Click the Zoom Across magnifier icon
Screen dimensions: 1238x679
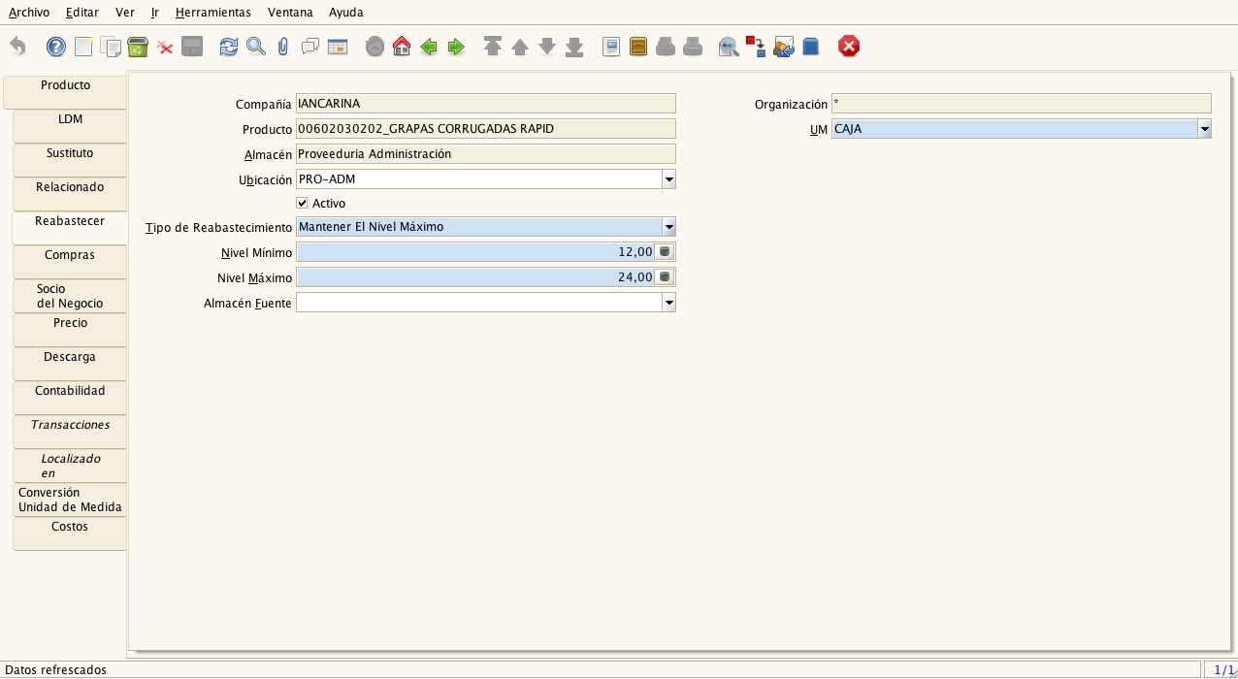tap(728, 47)
